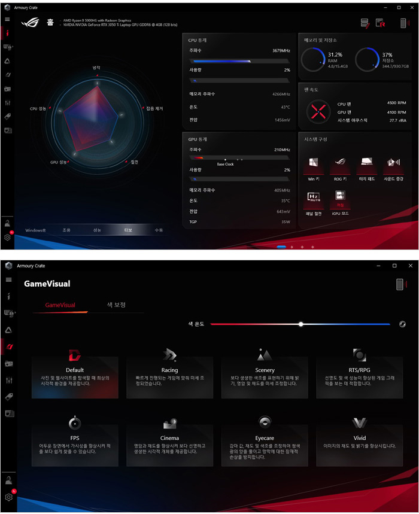Open Device keyboard icon in Home window sidebar
This screenshot has height=514, width=419.
[8, 47]
